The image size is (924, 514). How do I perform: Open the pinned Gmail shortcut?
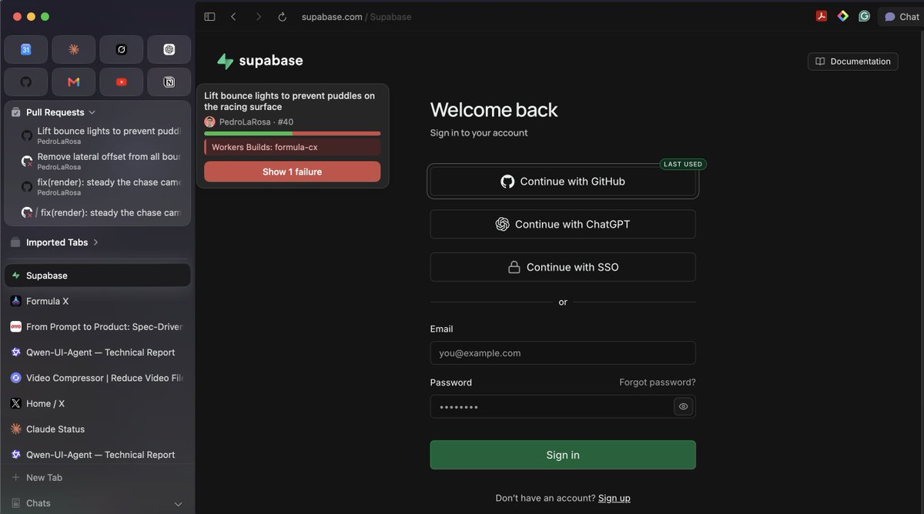(74, 82)
